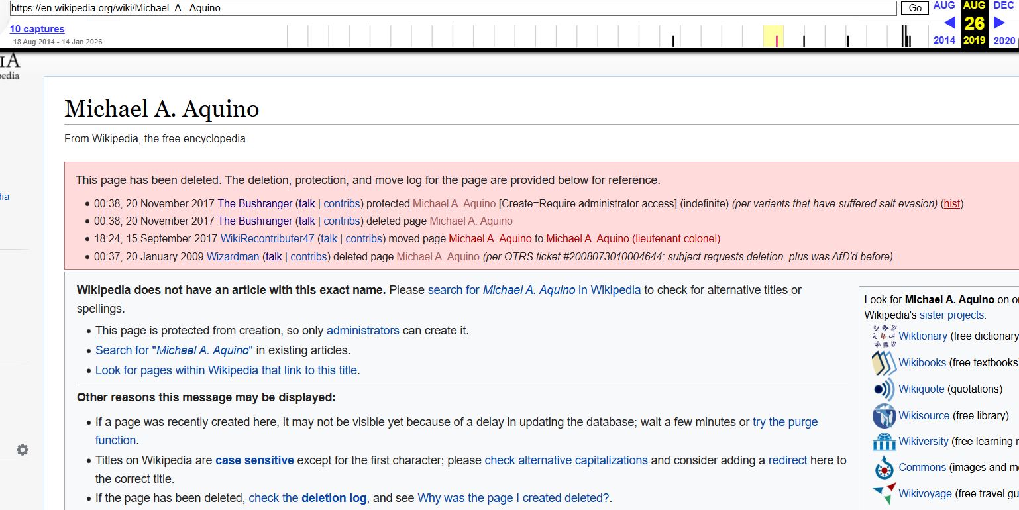The image size is (1019, 510).
Task: Open WikiRecontributer47 user page
Action: (268, 238)
